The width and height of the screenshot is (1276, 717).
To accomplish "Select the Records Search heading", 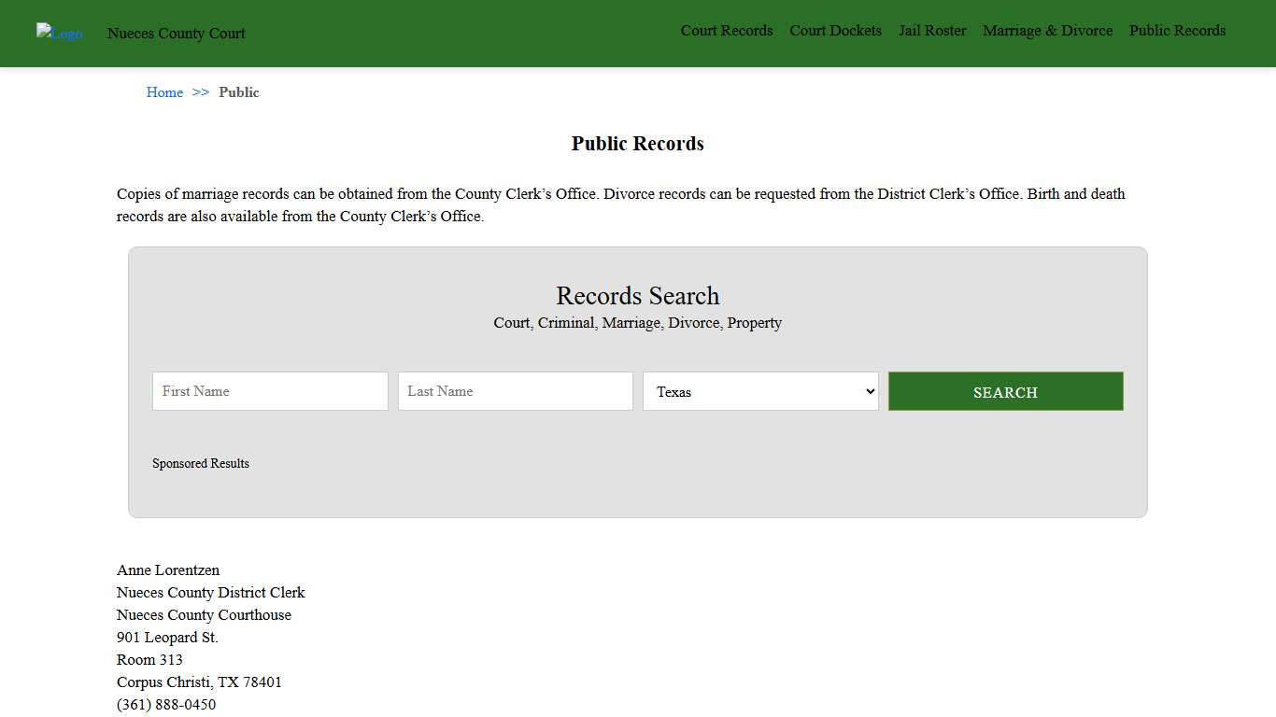I will (x=638, y=296).
